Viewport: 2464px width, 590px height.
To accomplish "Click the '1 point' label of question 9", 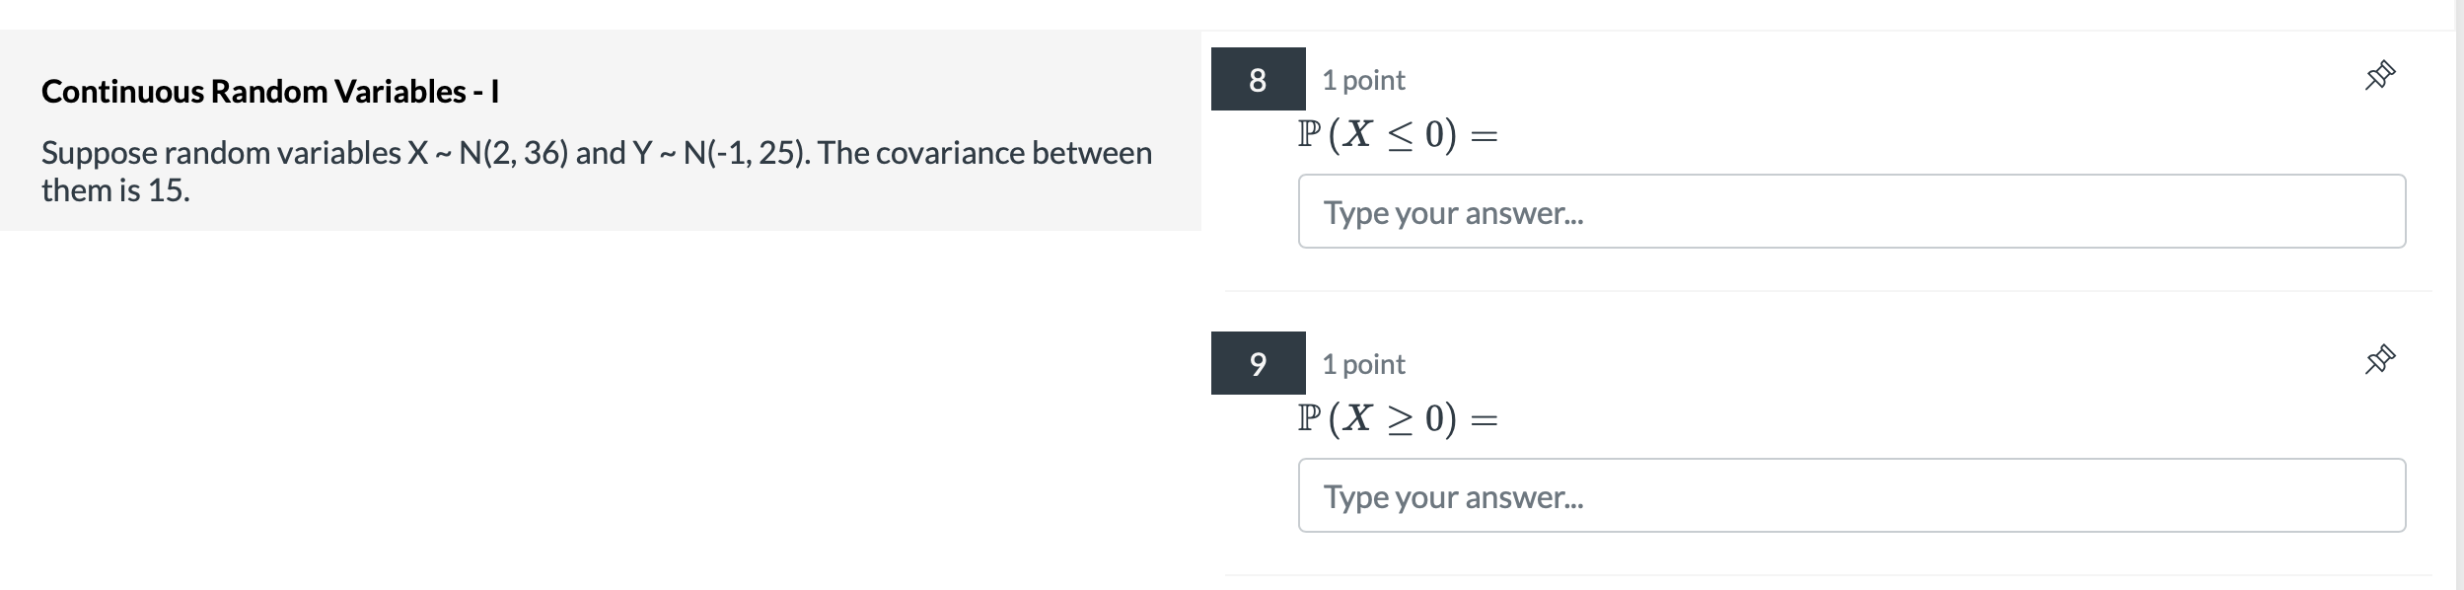I will pos(1363,364).
